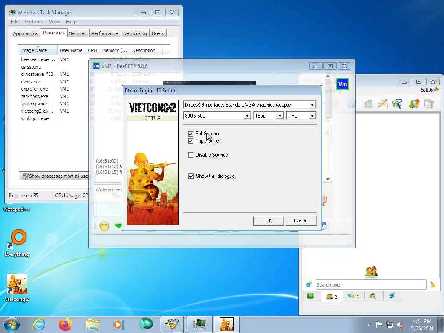Viewport: 444px width, 333px height.
Task: Open Windows Explorer from the taskbar
Action: 92,325
